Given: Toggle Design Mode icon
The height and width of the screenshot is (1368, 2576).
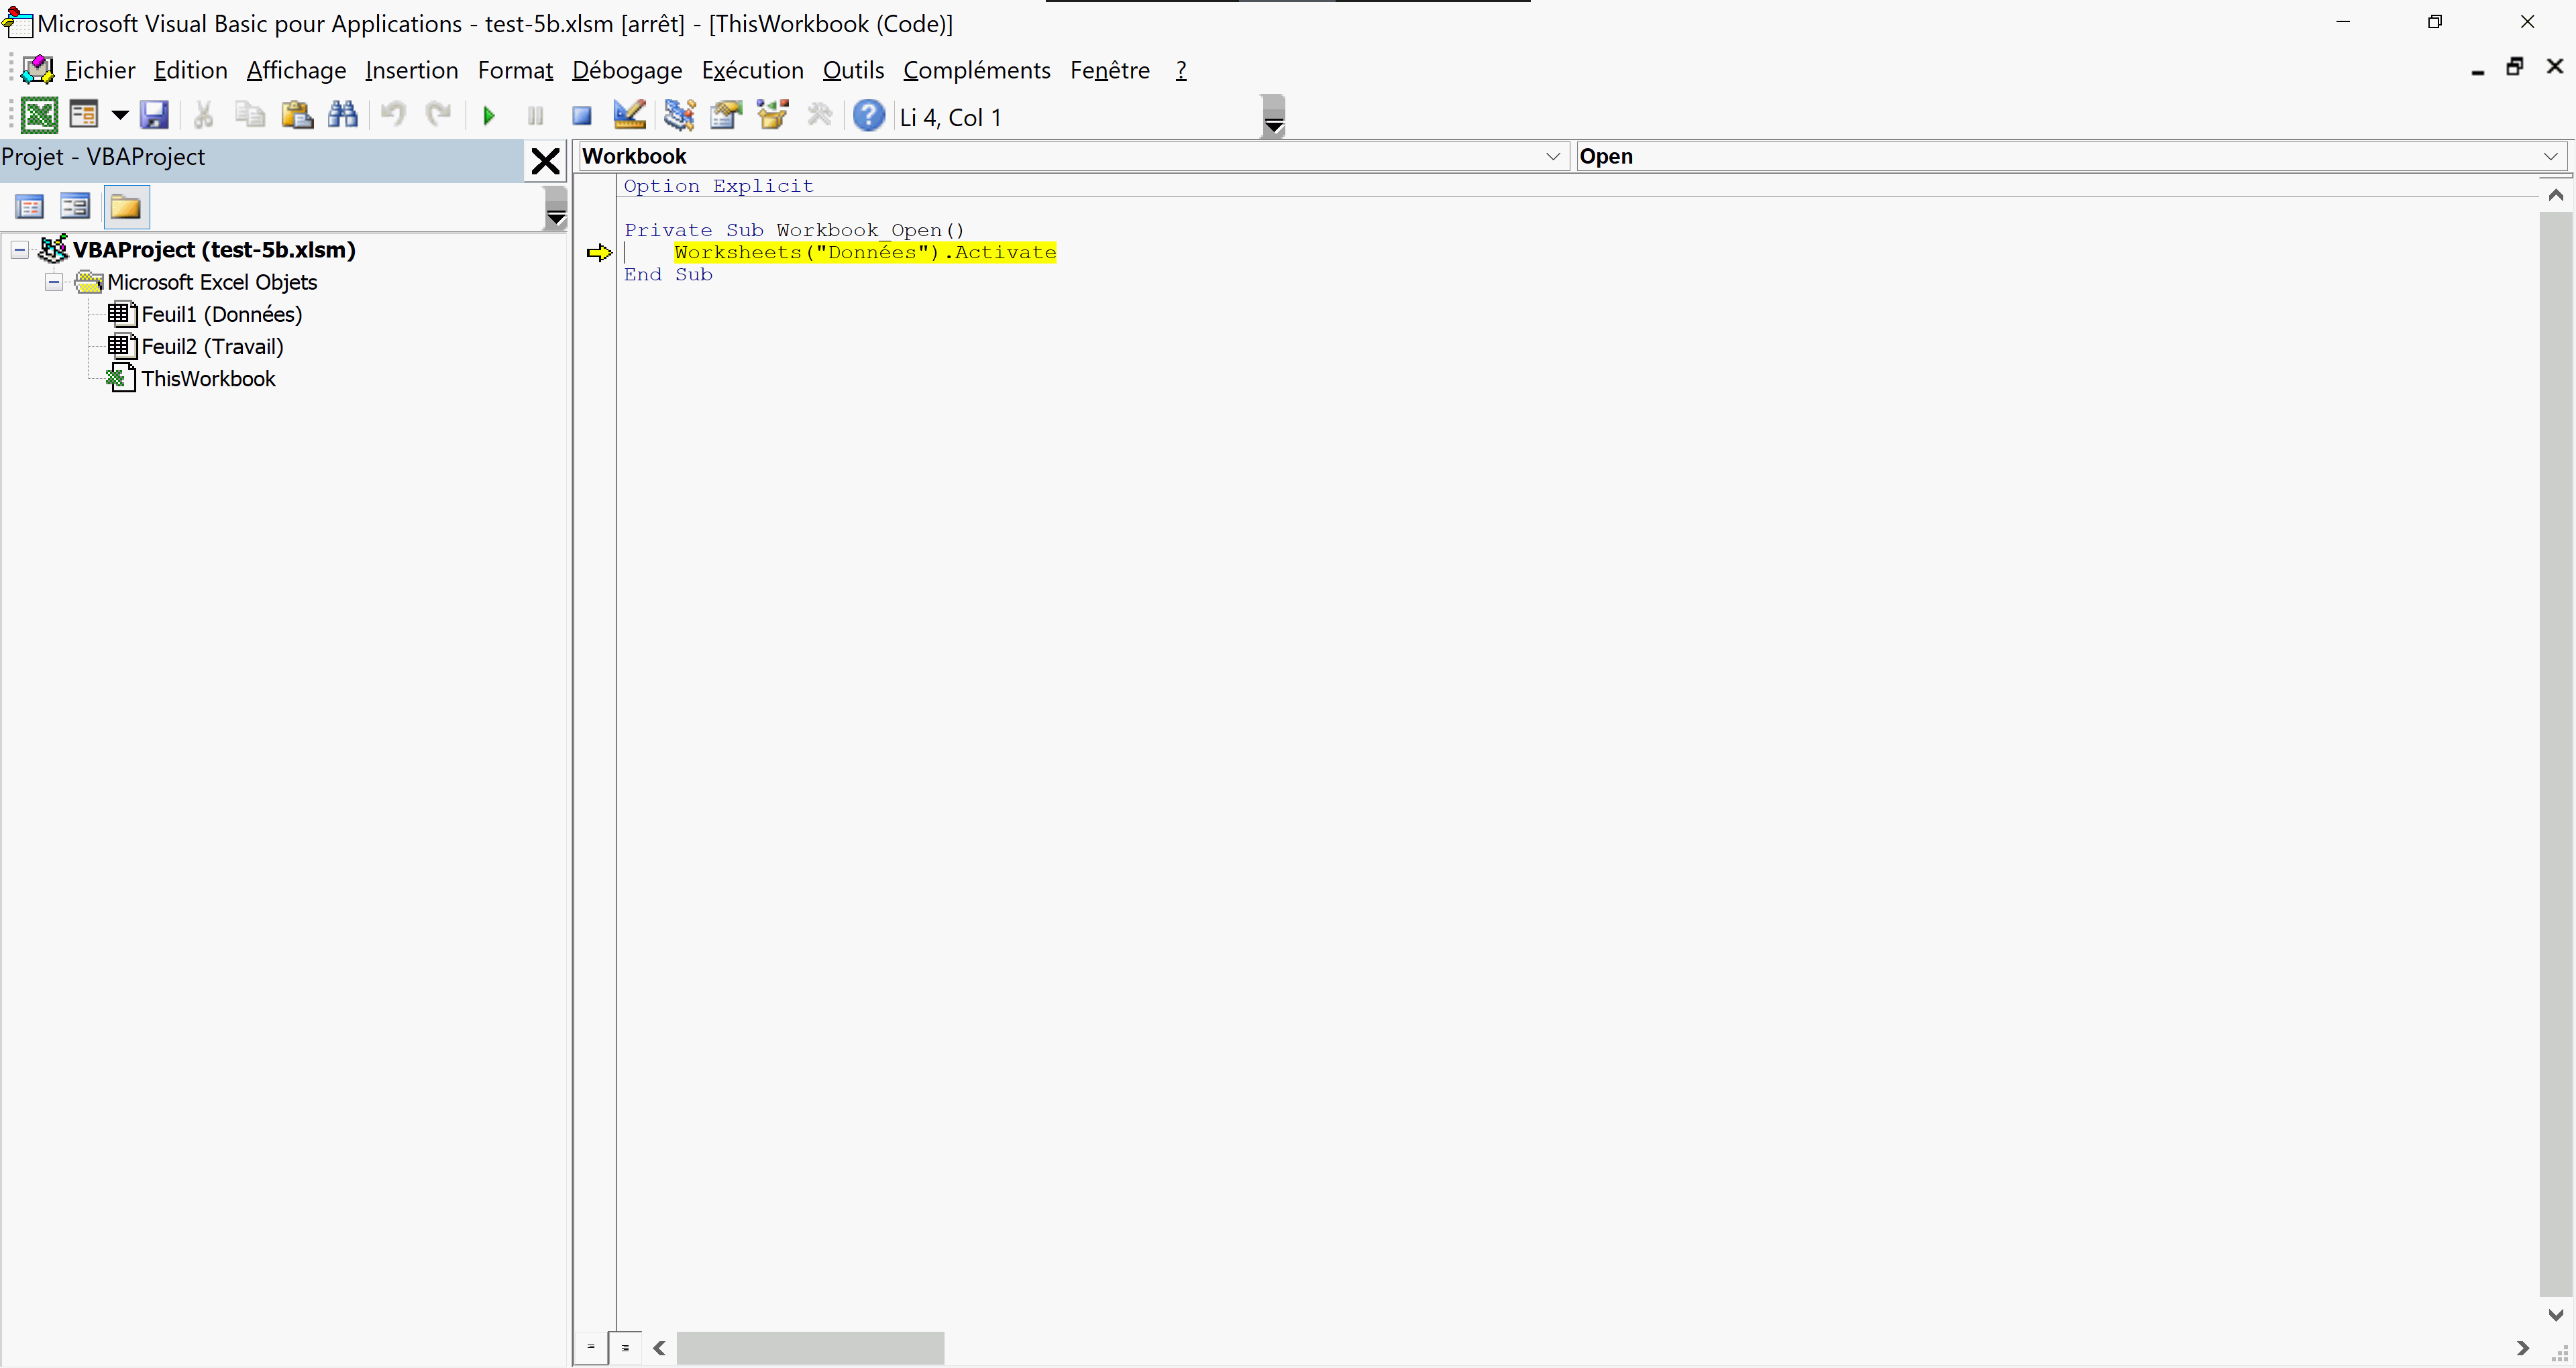Looking at the screenshot, I should pyautogui.click(x=629, y=116).
